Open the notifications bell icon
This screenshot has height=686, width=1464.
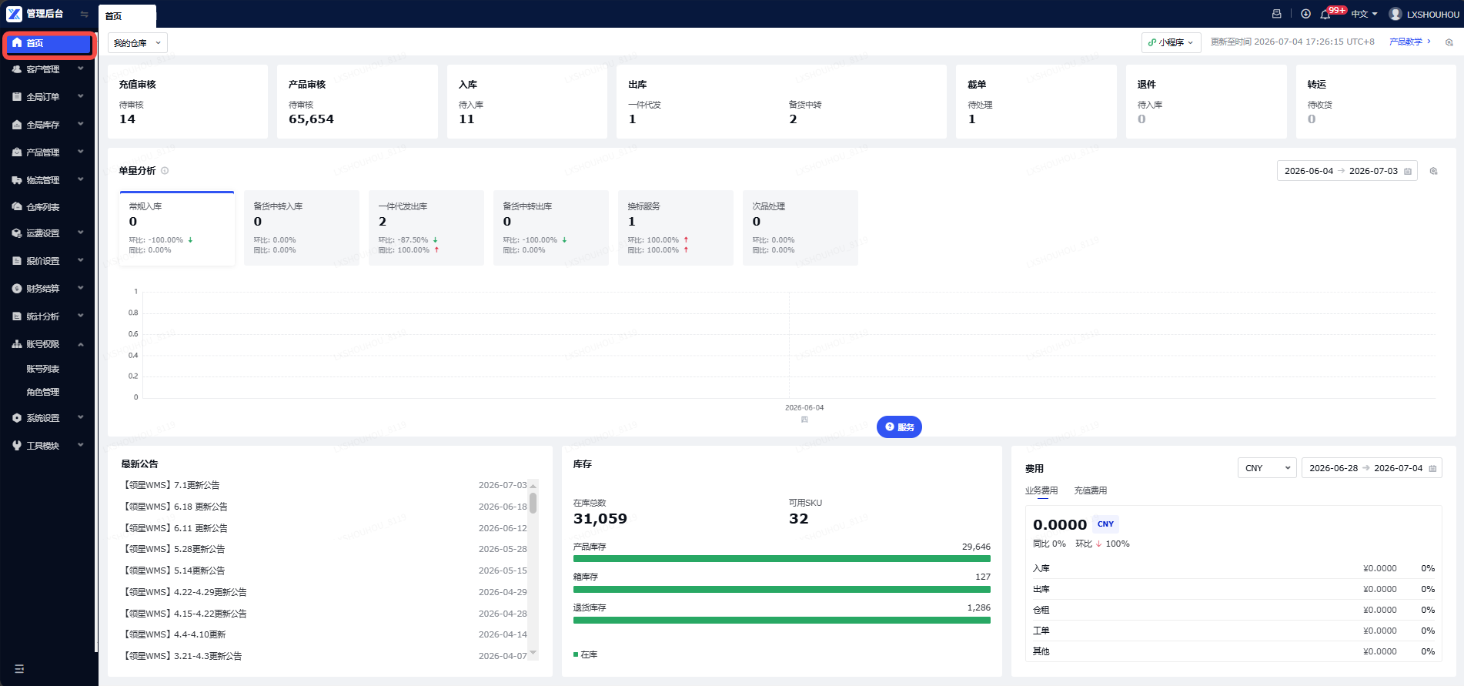pyautogui.click(x=1325, y=14)
